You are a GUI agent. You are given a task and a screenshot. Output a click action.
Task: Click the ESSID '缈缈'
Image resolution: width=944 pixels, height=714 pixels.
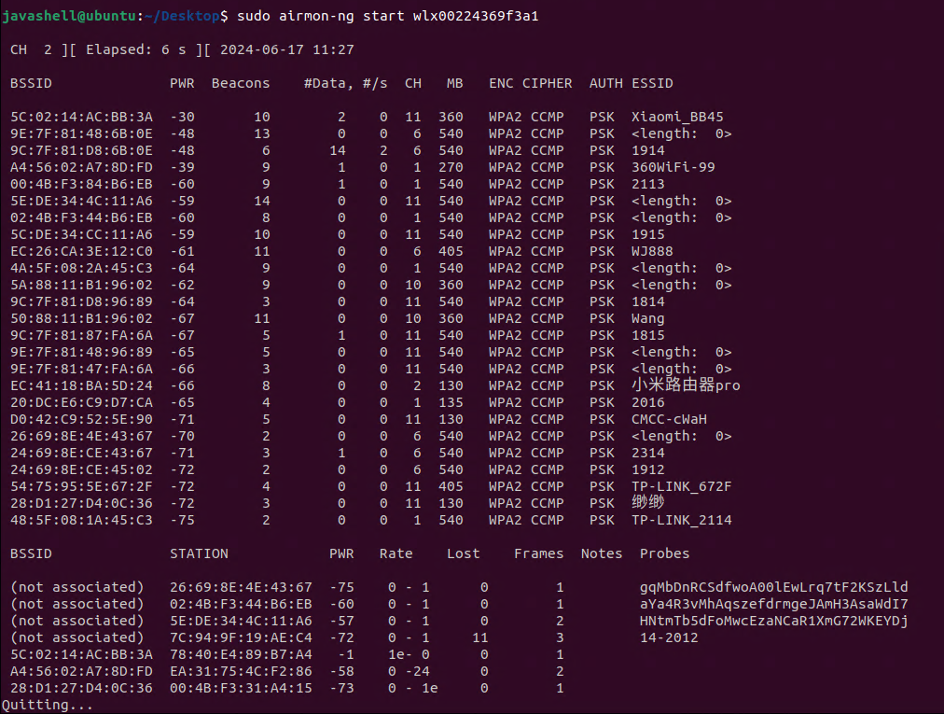coord(647,502)
